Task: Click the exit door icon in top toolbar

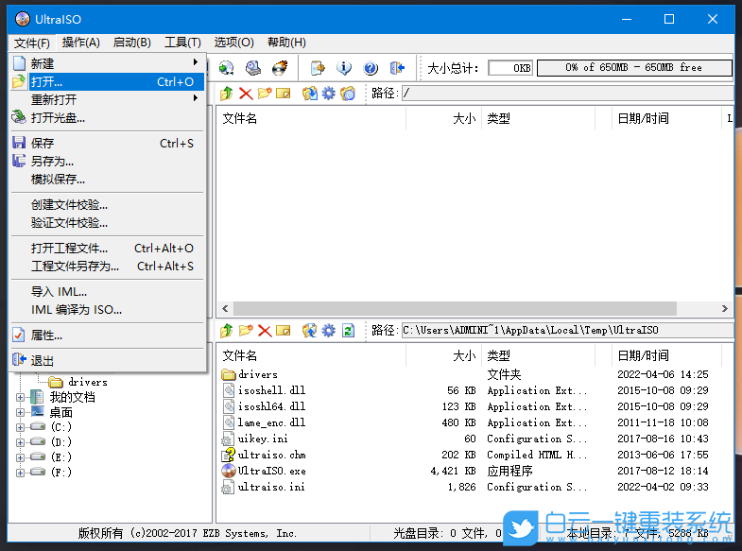Action: (x=397, y=68)
